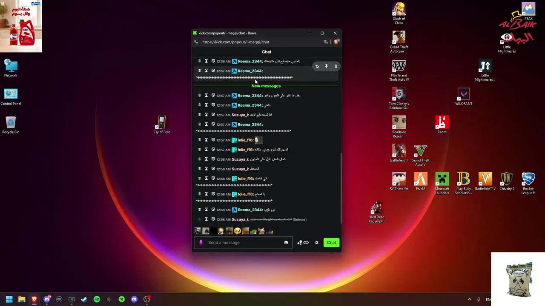The height and width of the screenshot is (306, 545).
Task: Focus the Send a message field
Action: point(244,243)
